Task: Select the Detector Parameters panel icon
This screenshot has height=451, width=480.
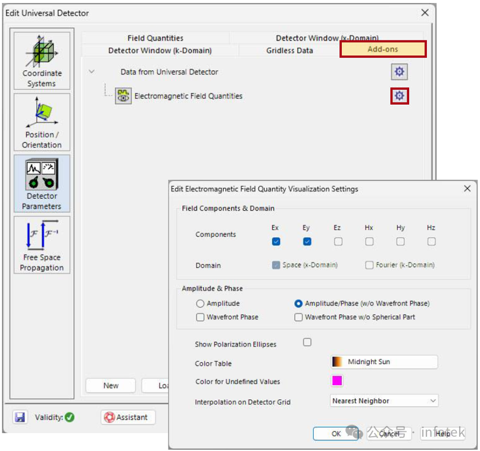Action: click(x=41, y=176)
